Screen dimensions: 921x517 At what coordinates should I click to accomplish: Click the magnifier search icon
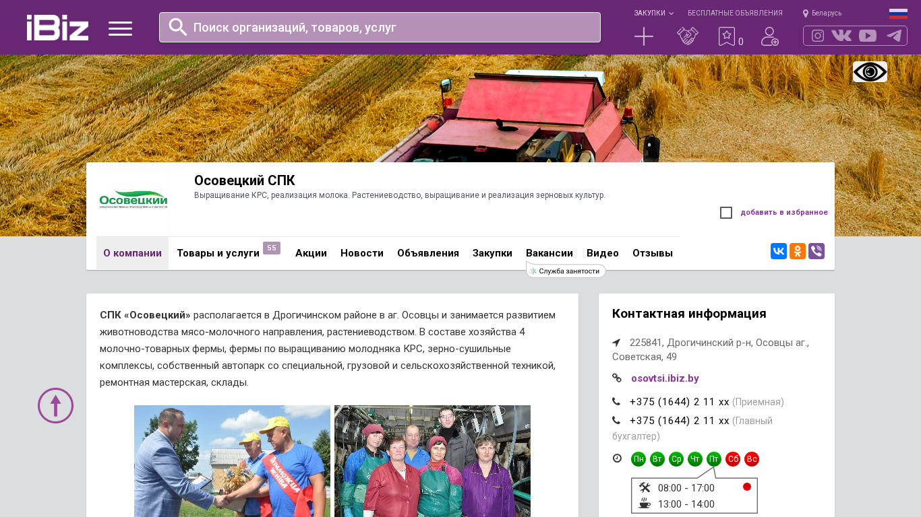(178, 27)
